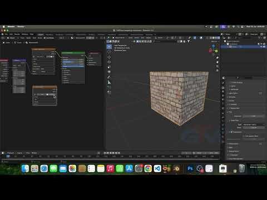267x200 pixels.
Task: Open Playback menu in timeline
Action: (x=11, y=153)
